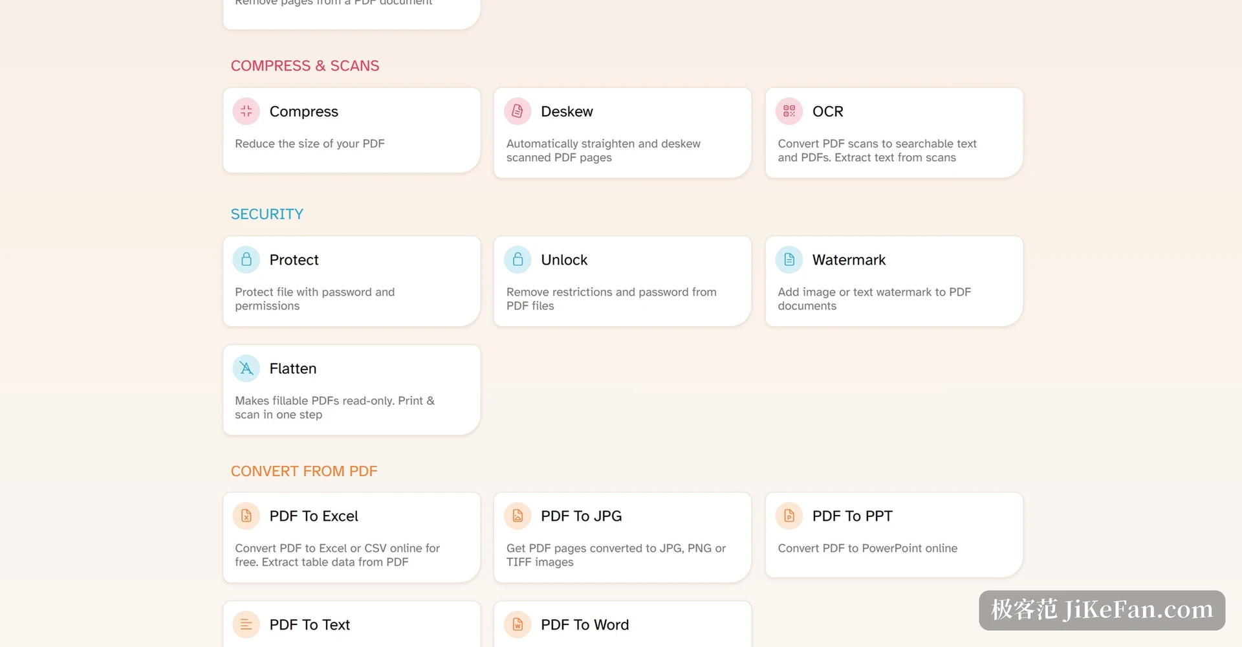Screen dimensions: 1242x647
Task: Open the Unlock tool title
Action: 564,259
